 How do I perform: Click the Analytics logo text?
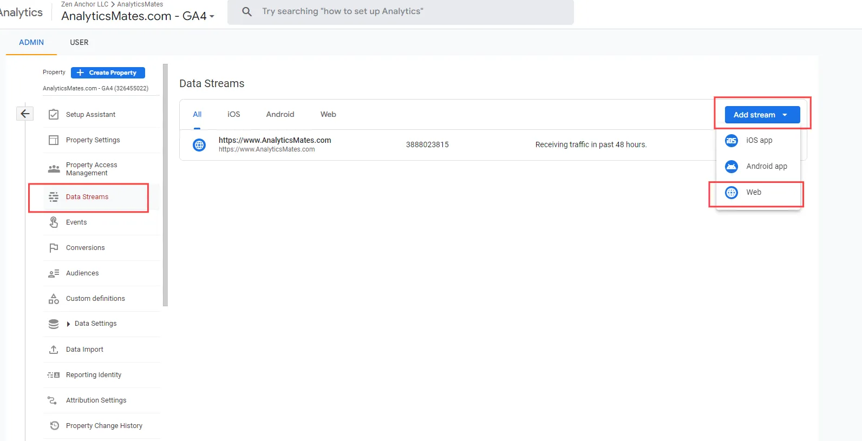[21, 12]
